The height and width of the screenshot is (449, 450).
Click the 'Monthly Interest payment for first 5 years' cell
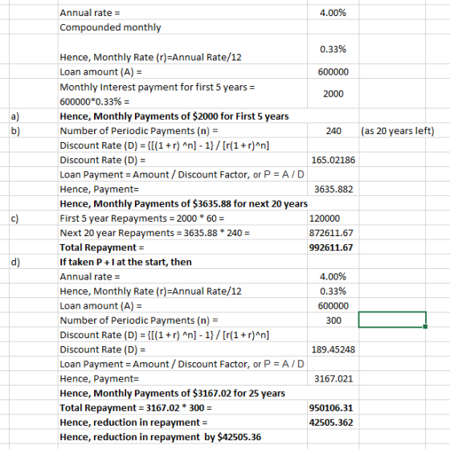point(182,93)
